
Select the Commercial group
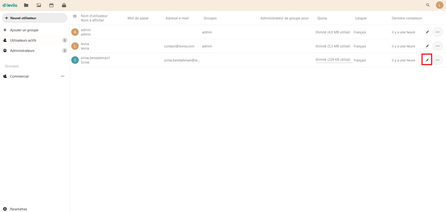click(x=19, y=76)
